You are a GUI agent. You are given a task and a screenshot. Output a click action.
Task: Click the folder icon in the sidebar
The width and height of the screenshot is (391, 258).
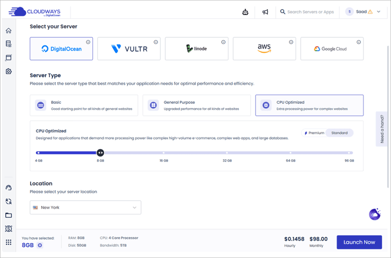click(8, 215)
